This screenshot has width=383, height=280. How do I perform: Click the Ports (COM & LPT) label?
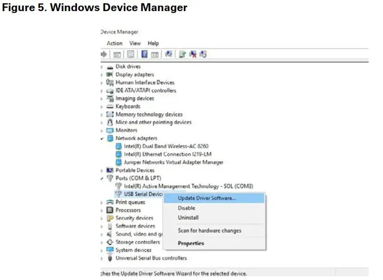[x=138, y=178]
